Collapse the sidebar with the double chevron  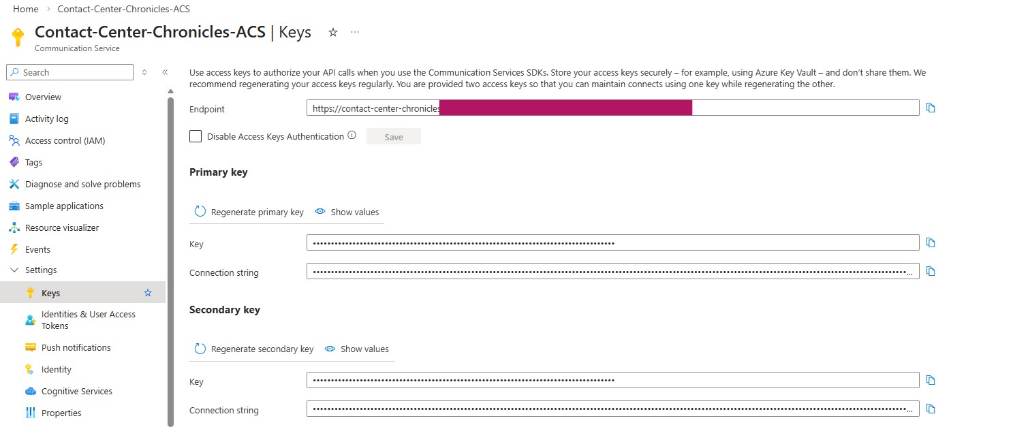point(165,72)
